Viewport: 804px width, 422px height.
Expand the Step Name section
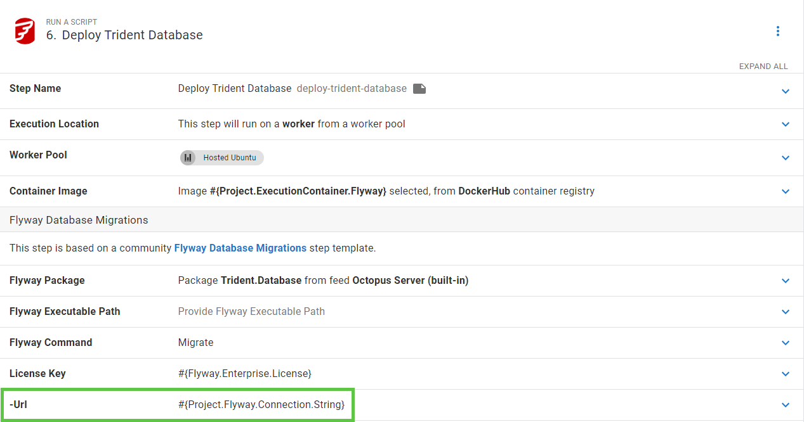click(x=786, y=89)
